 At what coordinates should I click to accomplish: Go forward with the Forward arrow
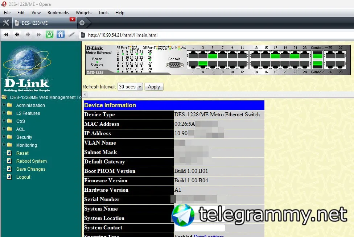click(x=28, y=35)
